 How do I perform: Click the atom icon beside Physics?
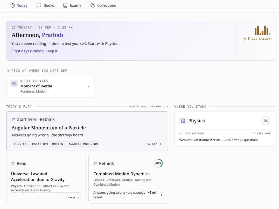(x=183, y=121)
